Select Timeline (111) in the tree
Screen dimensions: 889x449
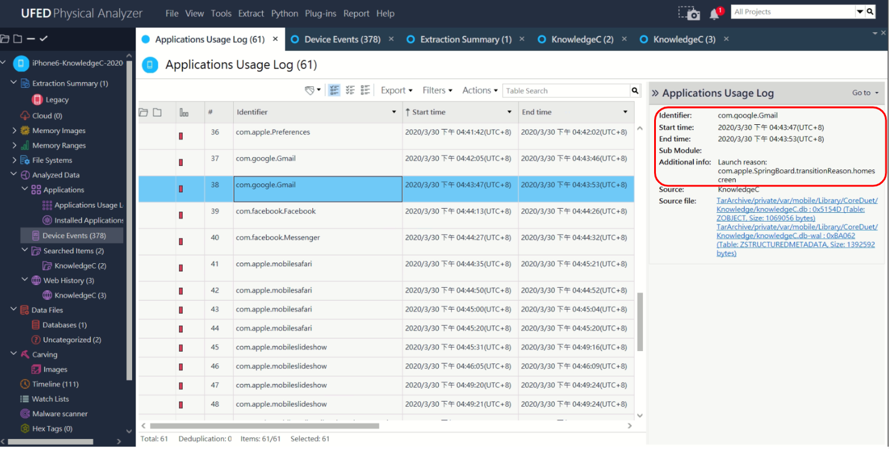(55, 384)
